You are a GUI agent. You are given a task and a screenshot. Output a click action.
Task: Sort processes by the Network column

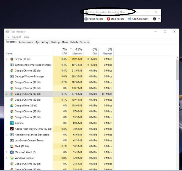click(106, 51)
